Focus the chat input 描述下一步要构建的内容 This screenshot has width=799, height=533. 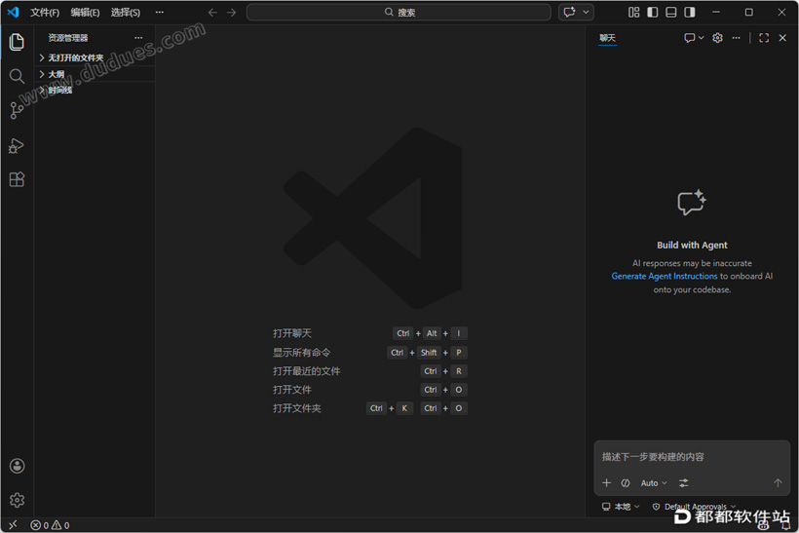(x=692, y=457)
